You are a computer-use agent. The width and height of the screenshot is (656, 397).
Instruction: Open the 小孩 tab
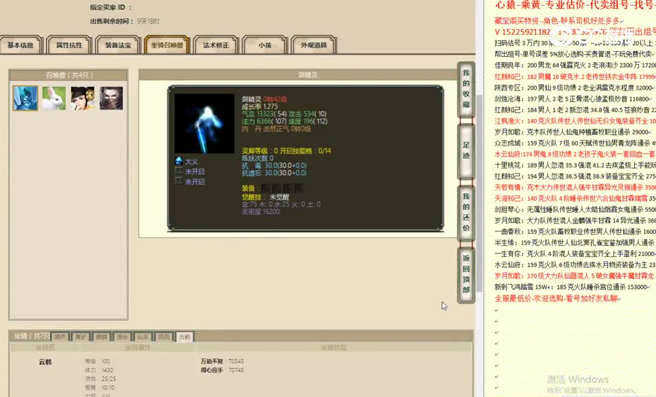coord(265,45)
